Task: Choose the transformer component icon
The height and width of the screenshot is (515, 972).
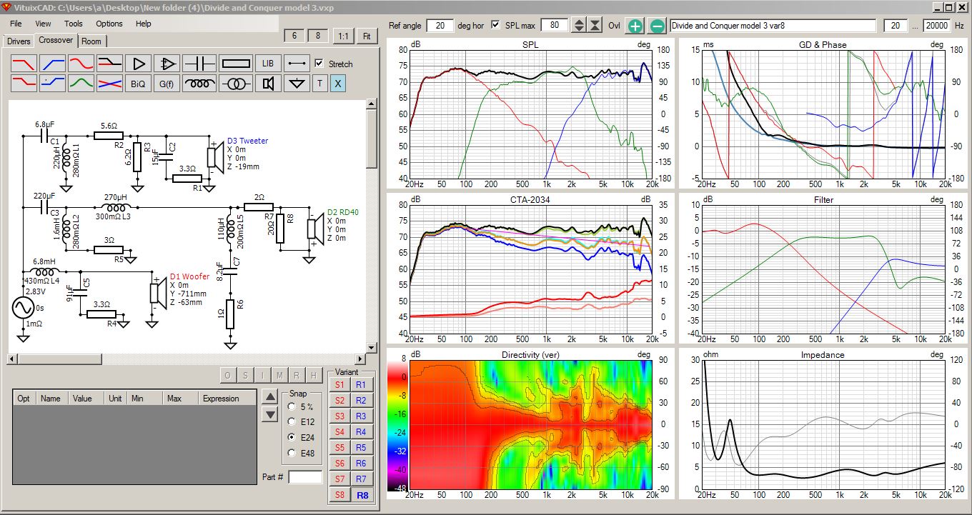Action: 234,83
